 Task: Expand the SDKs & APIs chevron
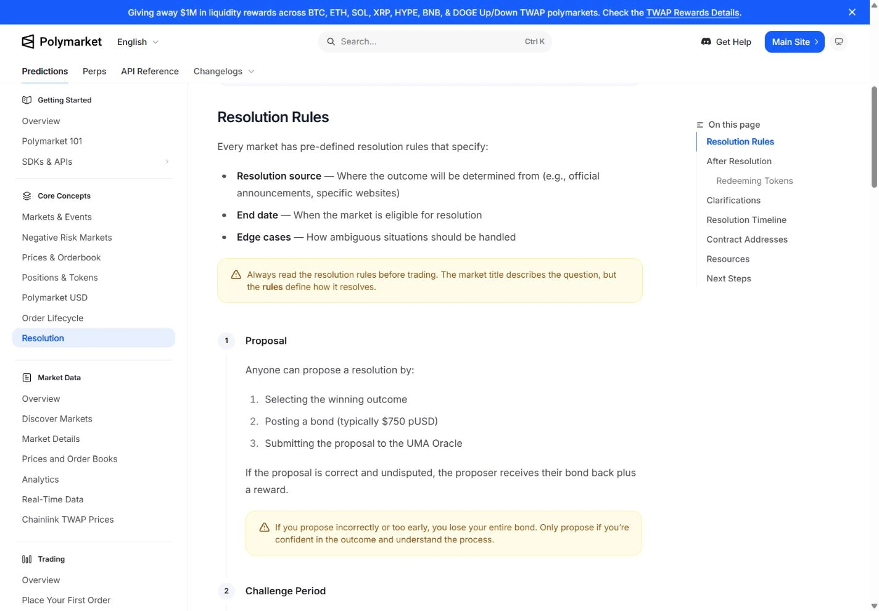point(167,162)
